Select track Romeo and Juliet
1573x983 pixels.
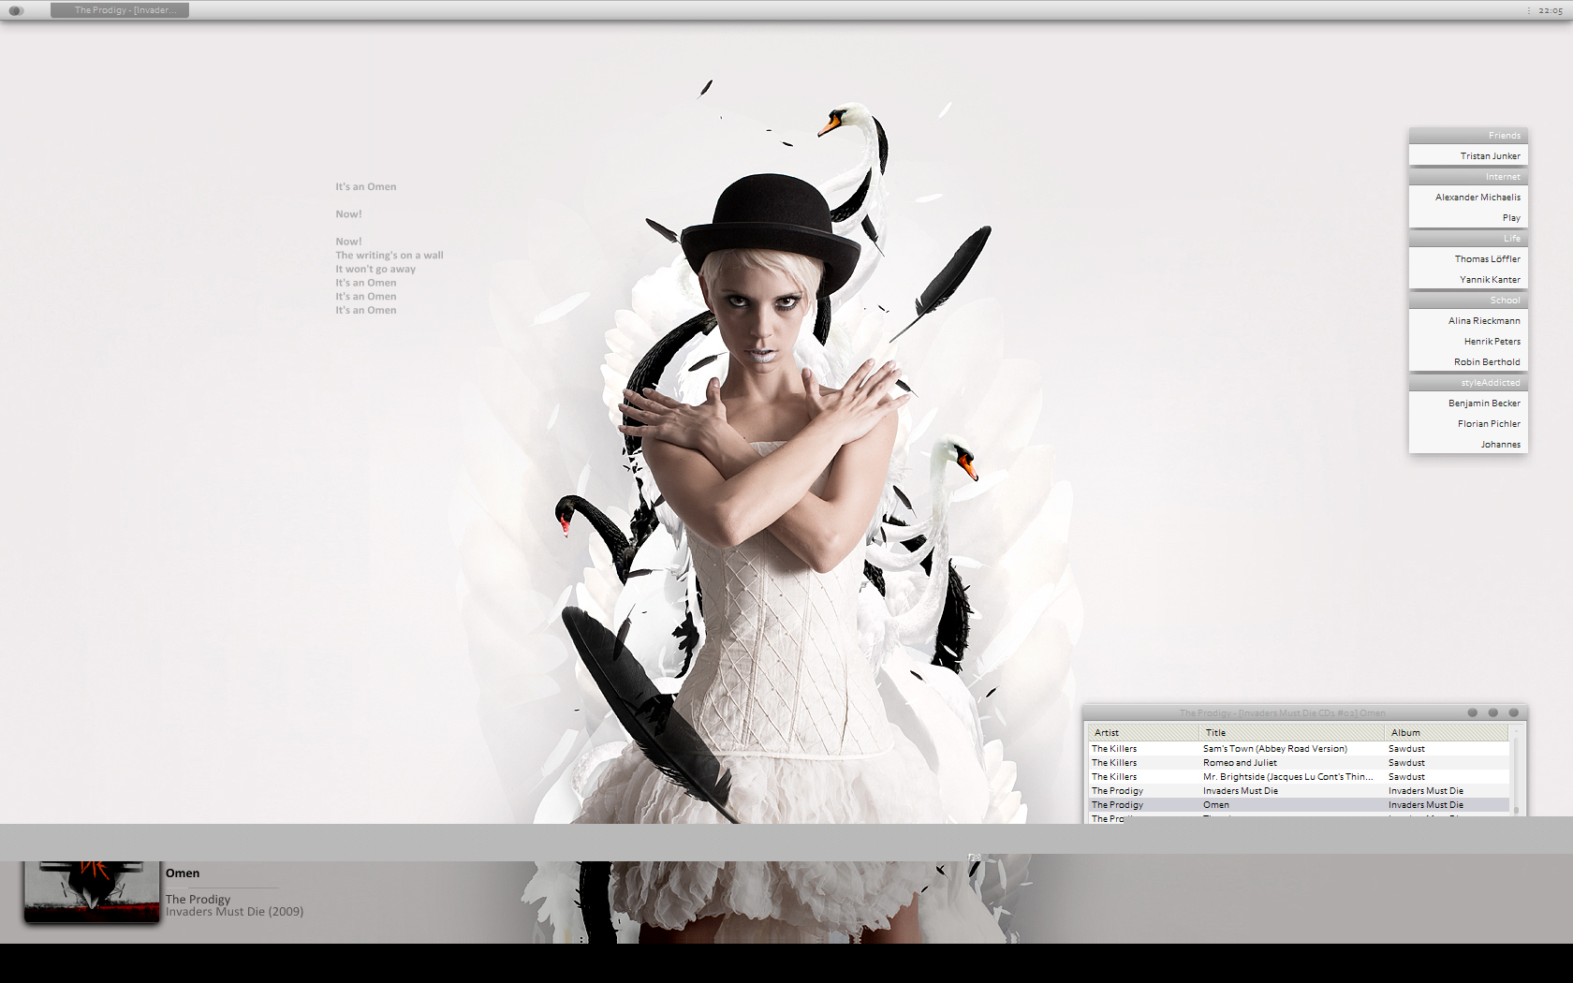1240,763
